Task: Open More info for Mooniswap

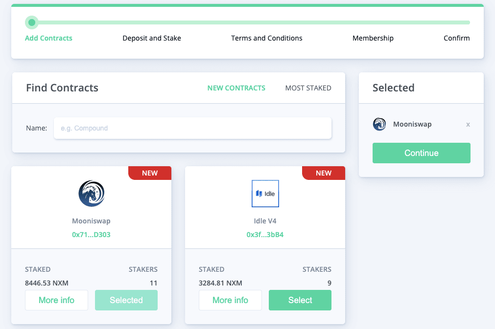Action: (56, 300)
